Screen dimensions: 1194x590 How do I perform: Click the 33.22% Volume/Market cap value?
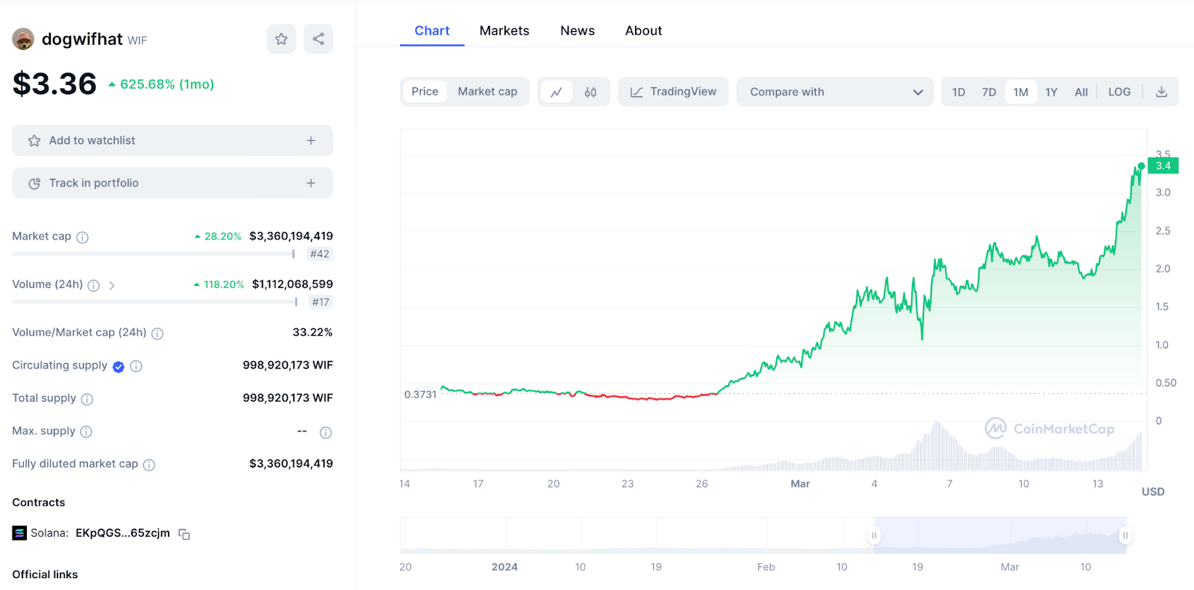(x=313, y=332)
